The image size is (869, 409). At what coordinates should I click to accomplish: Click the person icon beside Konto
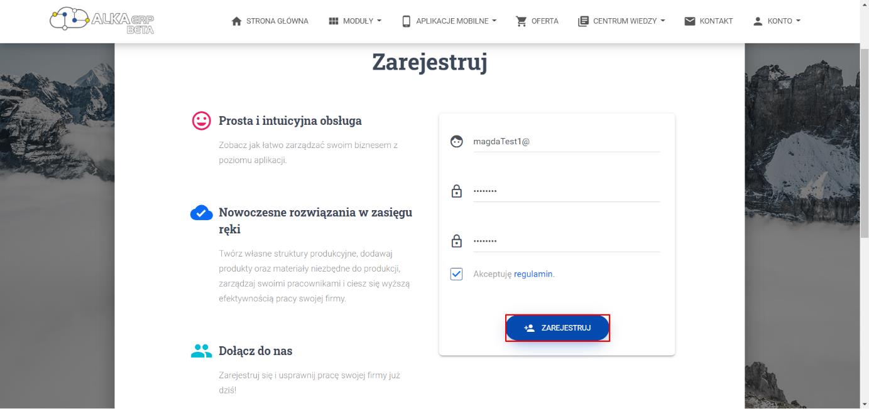click(758, 21)
